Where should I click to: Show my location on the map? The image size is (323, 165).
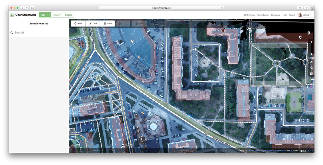[311, 54]
